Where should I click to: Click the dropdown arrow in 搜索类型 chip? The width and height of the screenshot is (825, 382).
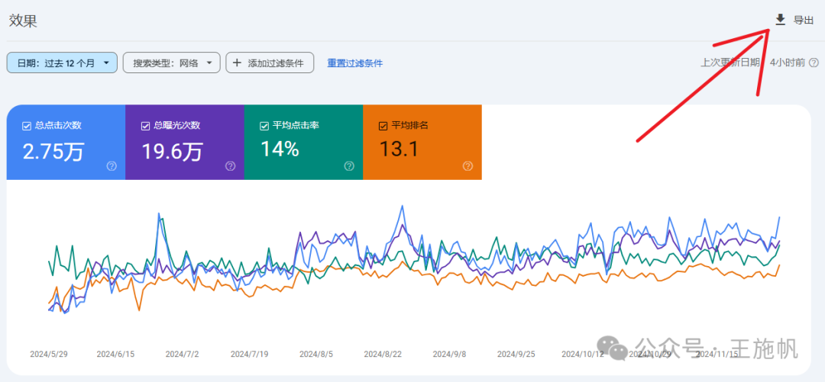(x=209, y=63)
